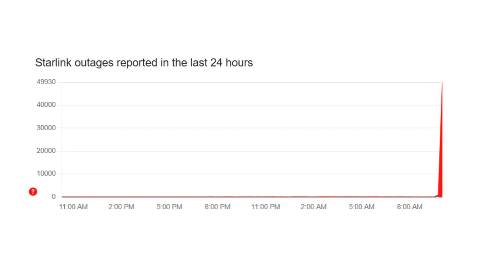Screen dimensions: 479x269
Task: Click the 40000 y-axis label
Action: 46,105
